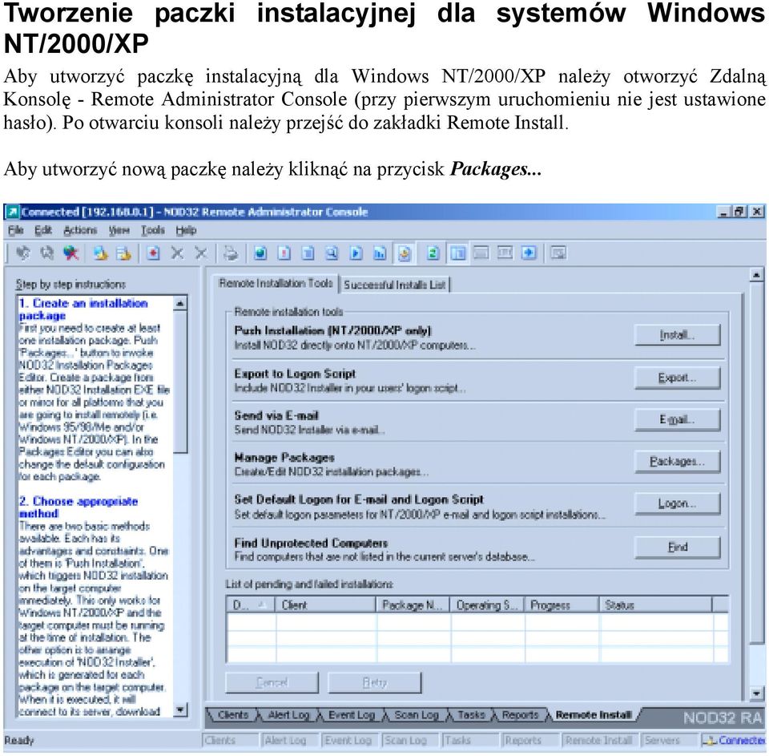Switch to Successful Installs List tab
769x756 pixels.
[395, 285]
